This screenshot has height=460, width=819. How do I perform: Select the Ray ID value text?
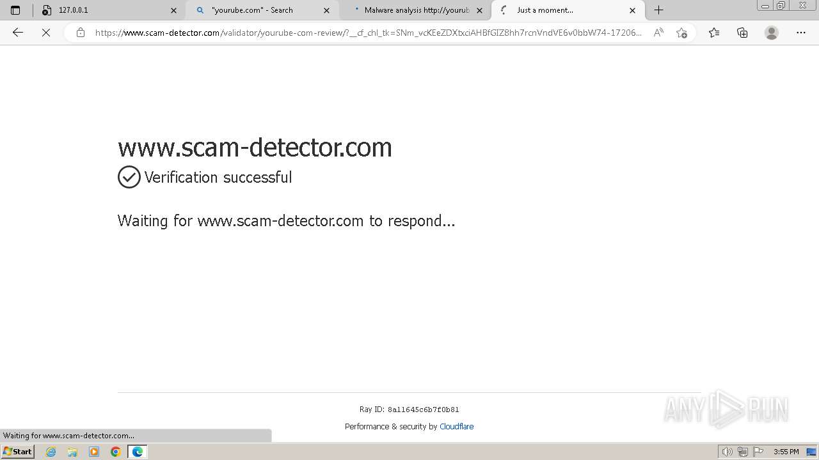(423, 410)
